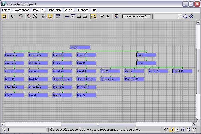Viewport: 201px width, 134px height.
Task: Select the Cou node
Action: pos(146,55)
